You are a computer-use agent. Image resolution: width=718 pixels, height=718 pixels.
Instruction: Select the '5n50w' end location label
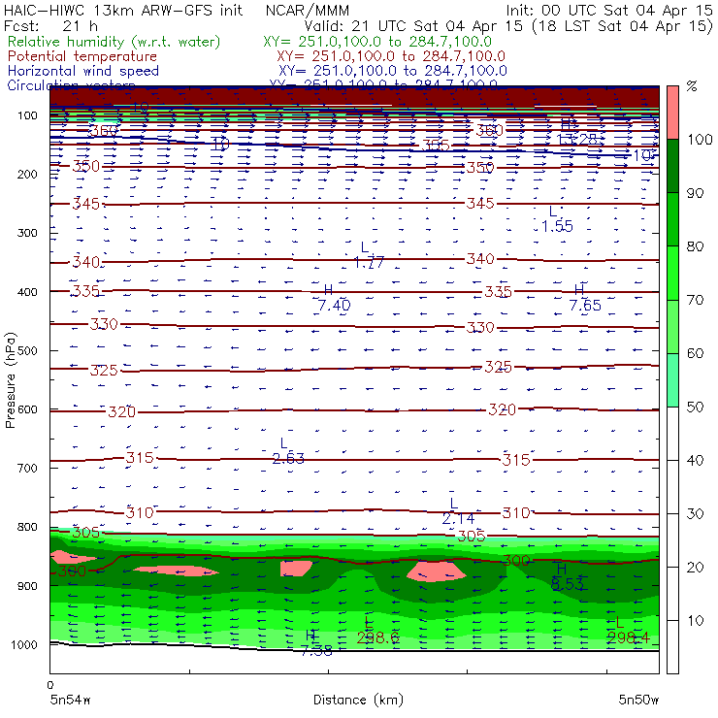[638, 700]
